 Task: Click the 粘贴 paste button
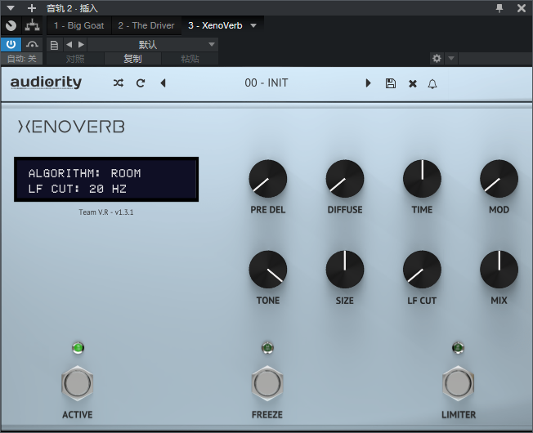tap(190, 59)
